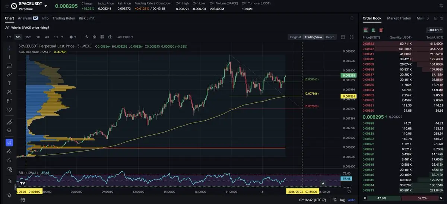The width and height of the screenshot is (447, 204).
Task: Select the patterns drawing tool
Action: (x=9, y=92)
